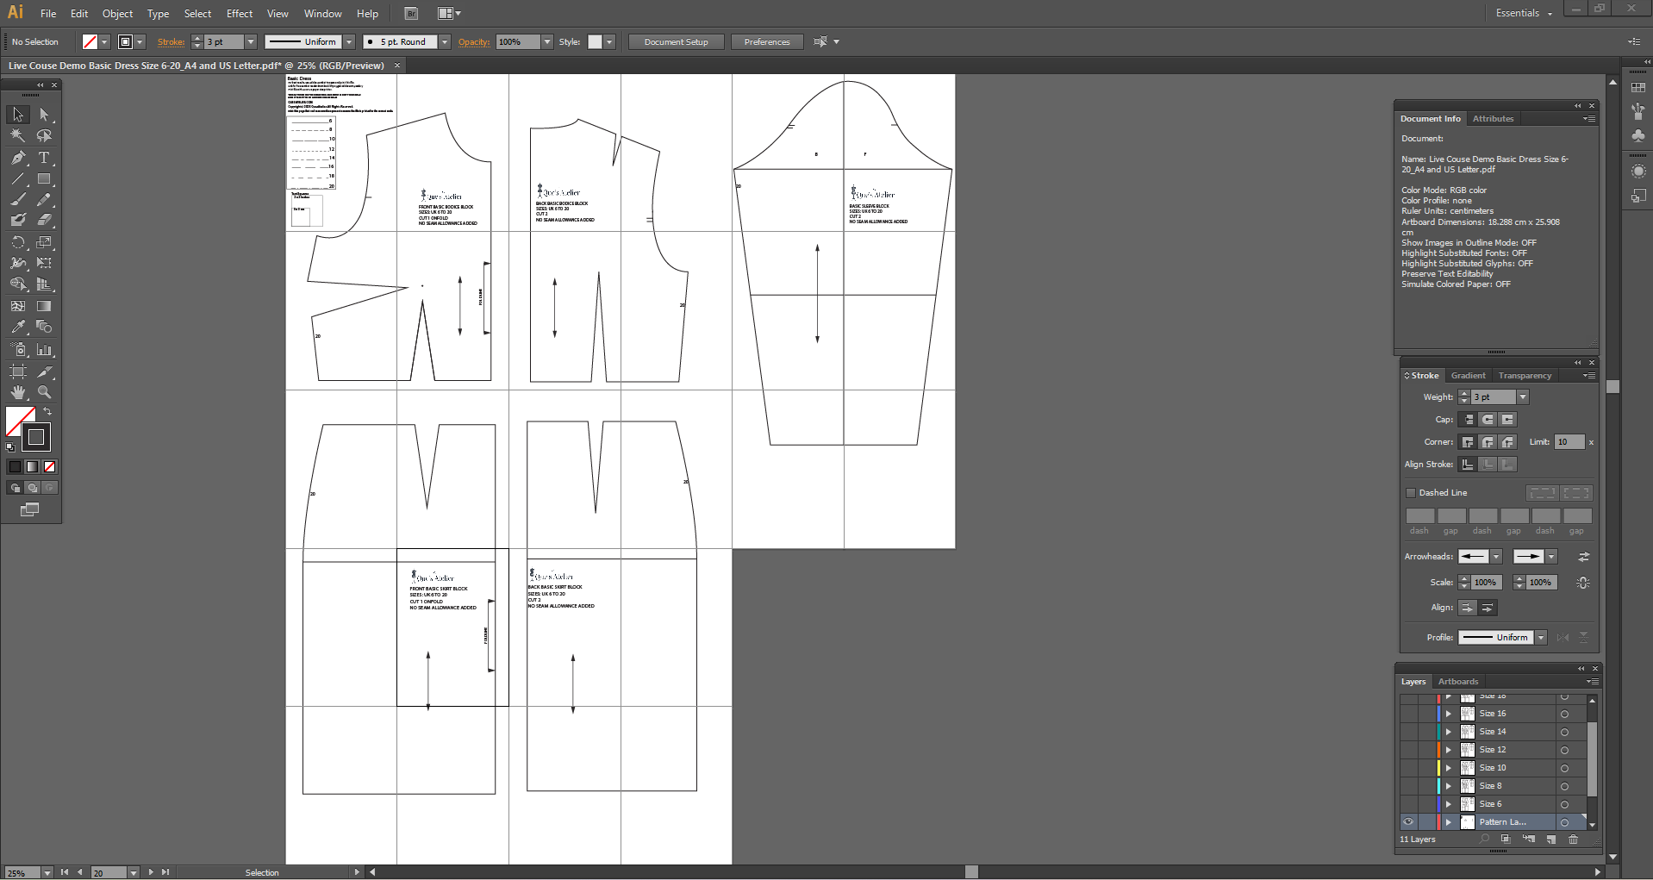Swap fill and stroke colors
1653x880 pixels.
(48, 412)
